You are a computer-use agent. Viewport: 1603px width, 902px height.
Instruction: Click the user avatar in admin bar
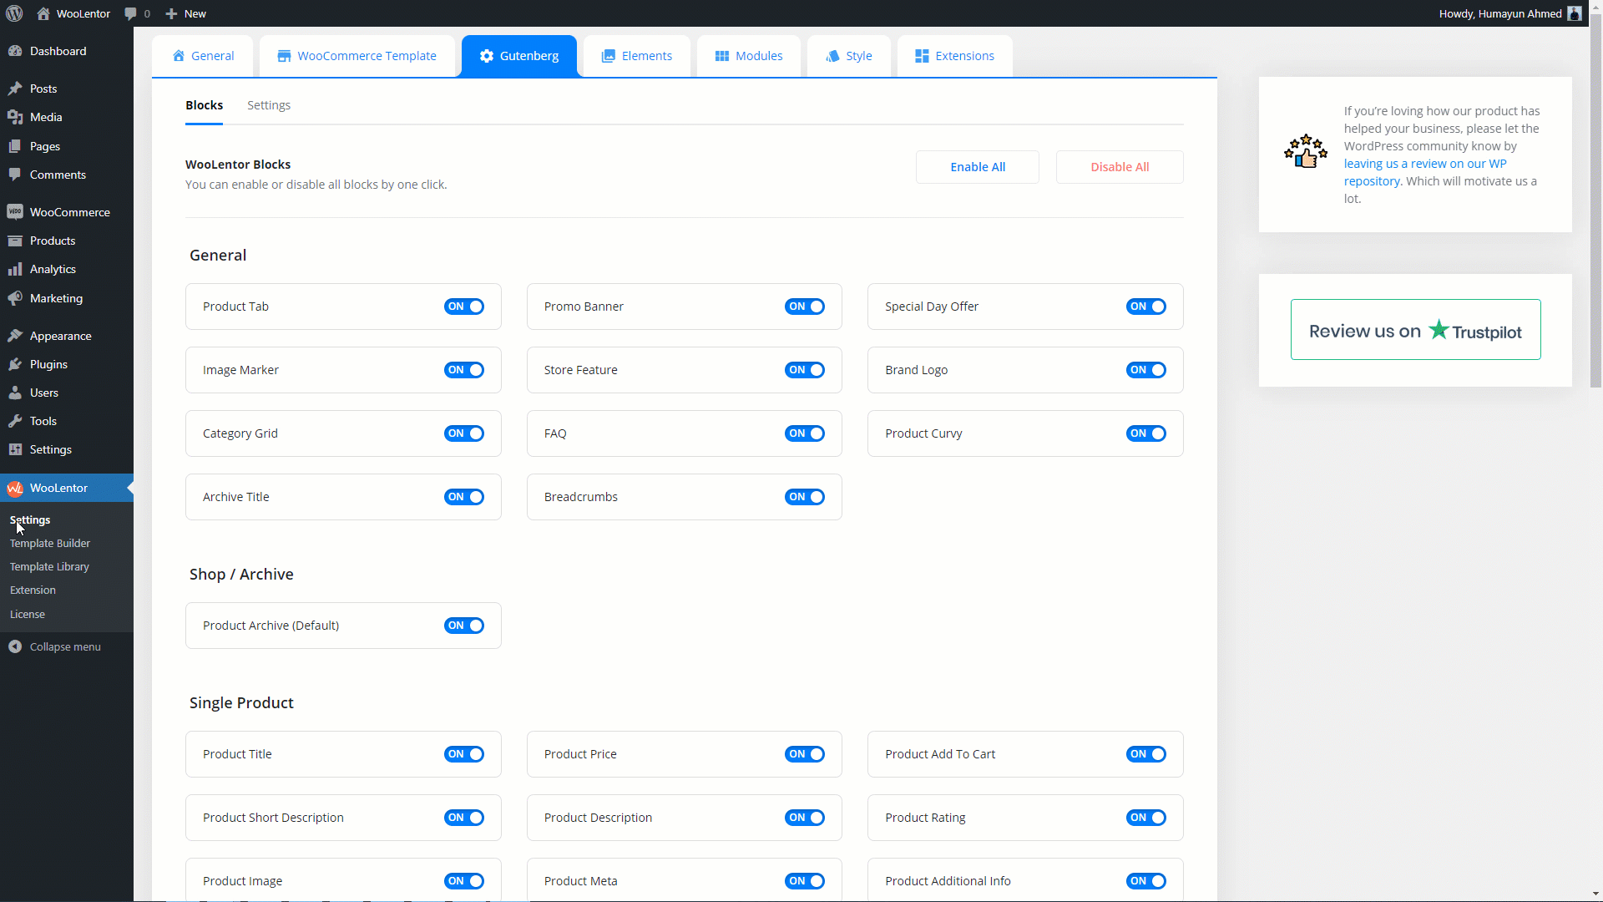[x=1574, y=13]
